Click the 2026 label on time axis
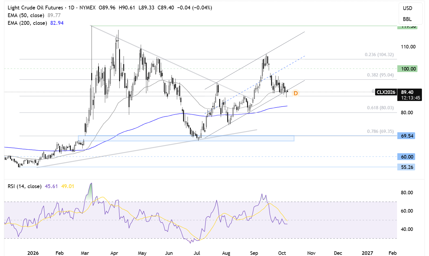 point(33,253)
